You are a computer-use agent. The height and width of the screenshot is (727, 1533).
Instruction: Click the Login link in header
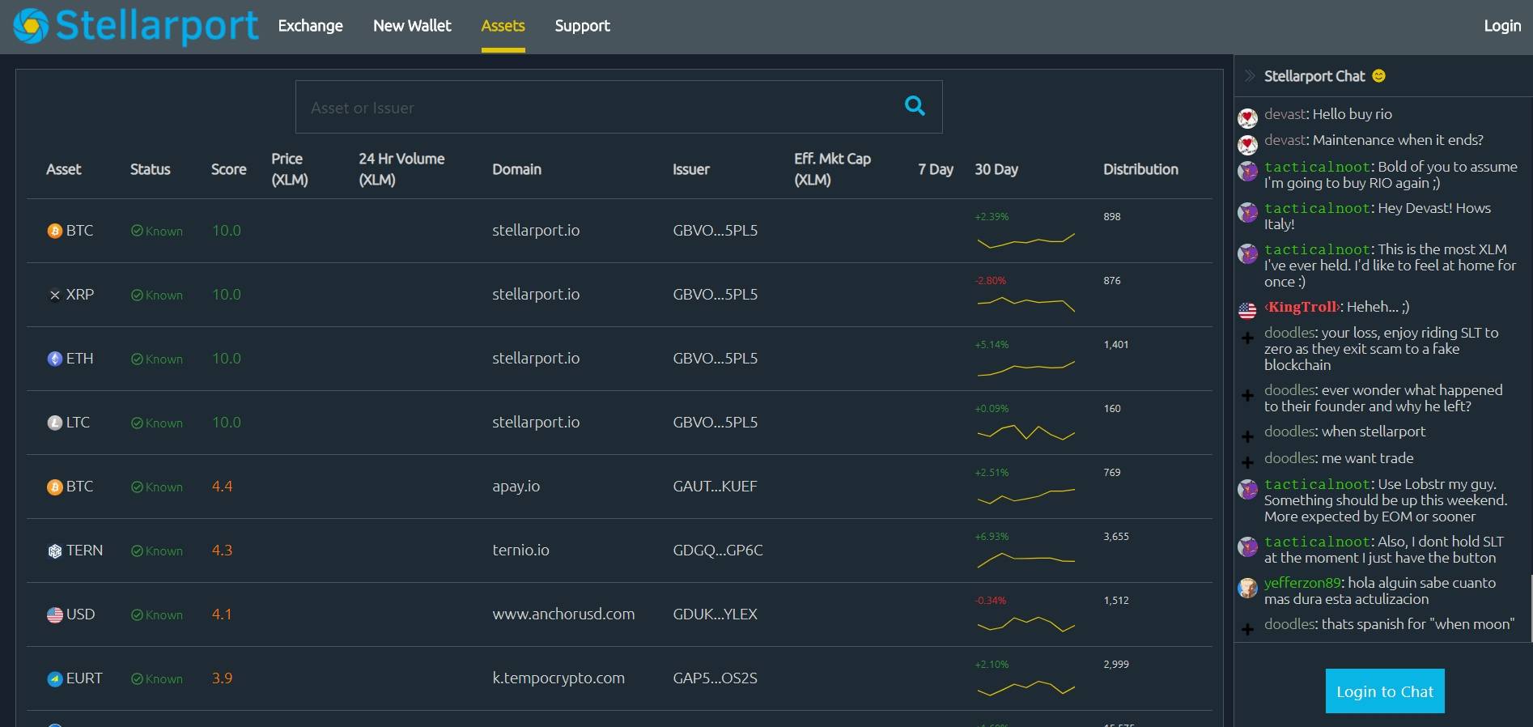pos(1502,26)
